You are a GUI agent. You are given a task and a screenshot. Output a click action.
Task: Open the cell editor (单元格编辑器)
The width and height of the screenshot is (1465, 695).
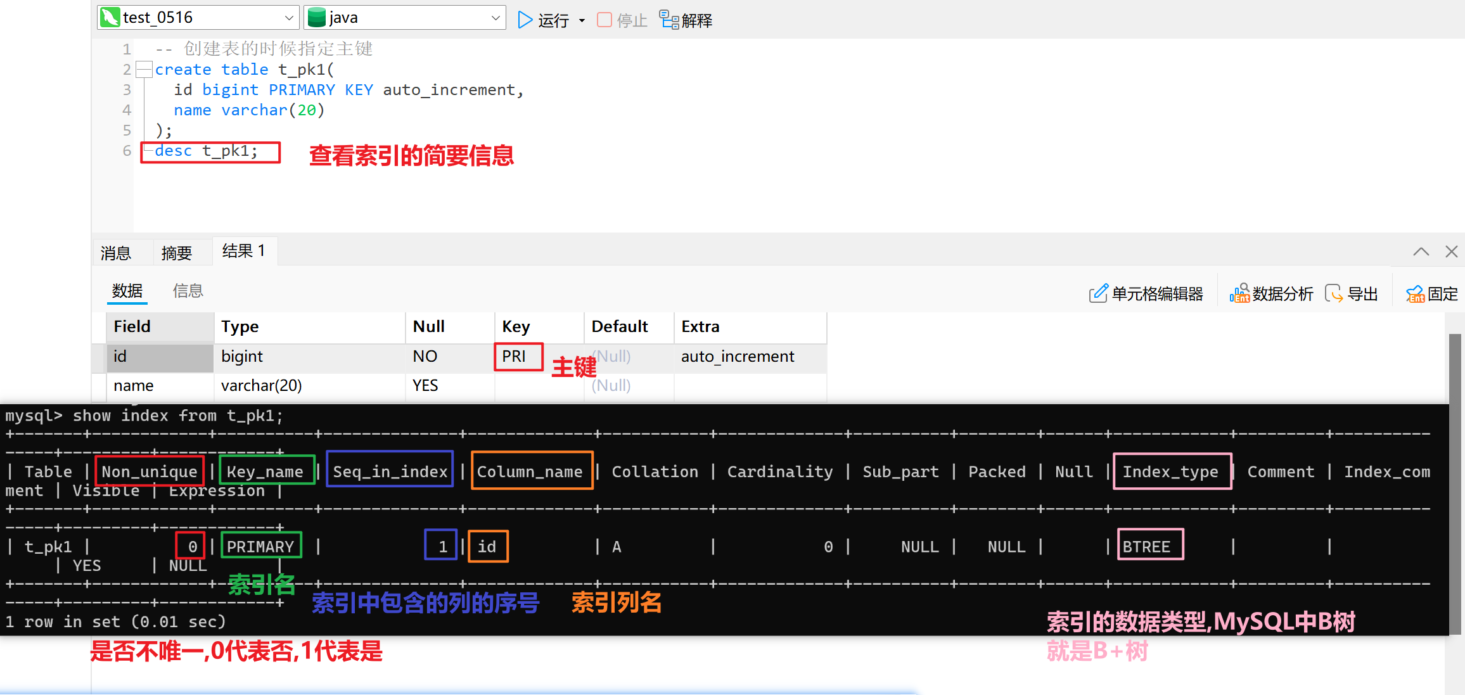(x=1098, y=293)
